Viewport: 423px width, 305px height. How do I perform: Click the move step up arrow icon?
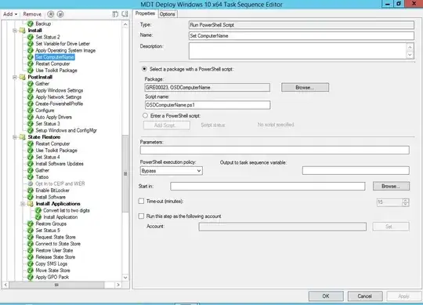(50, 14)
